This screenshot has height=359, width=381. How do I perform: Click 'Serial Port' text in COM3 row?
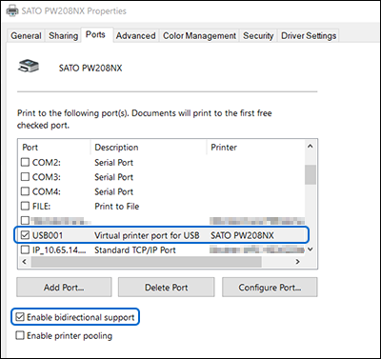[x=113, y=177]
